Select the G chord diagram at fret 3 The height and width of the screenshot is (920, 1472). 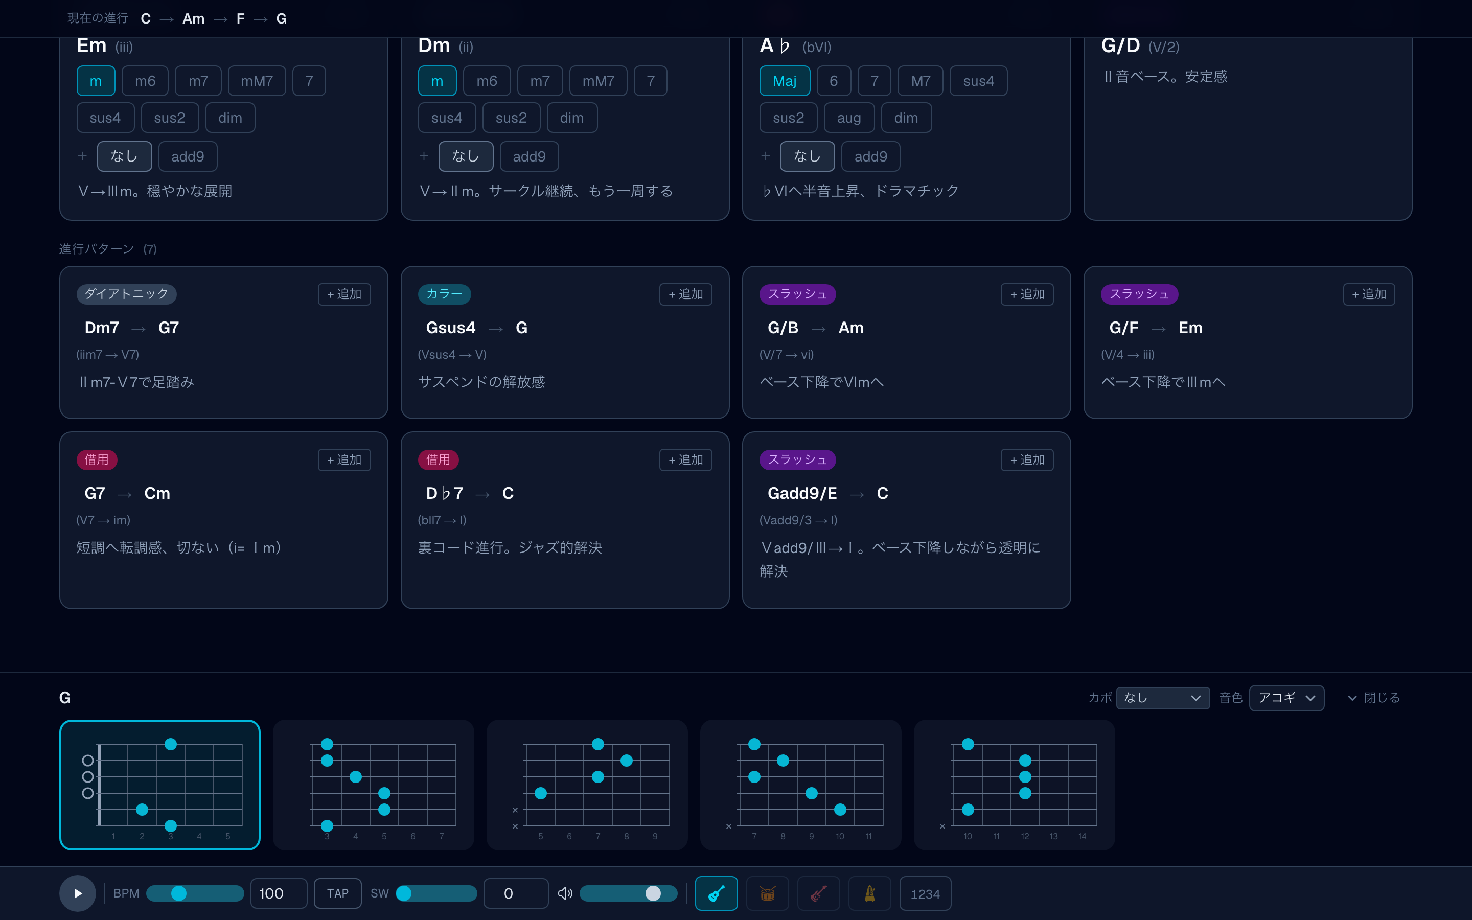pos(374,785)
